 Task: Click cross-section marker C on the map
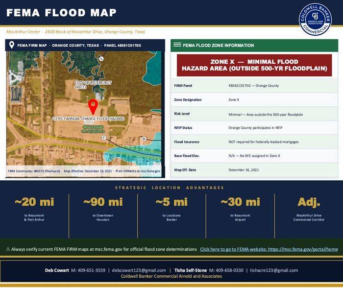pyautogui.click(x=104, y=138)
